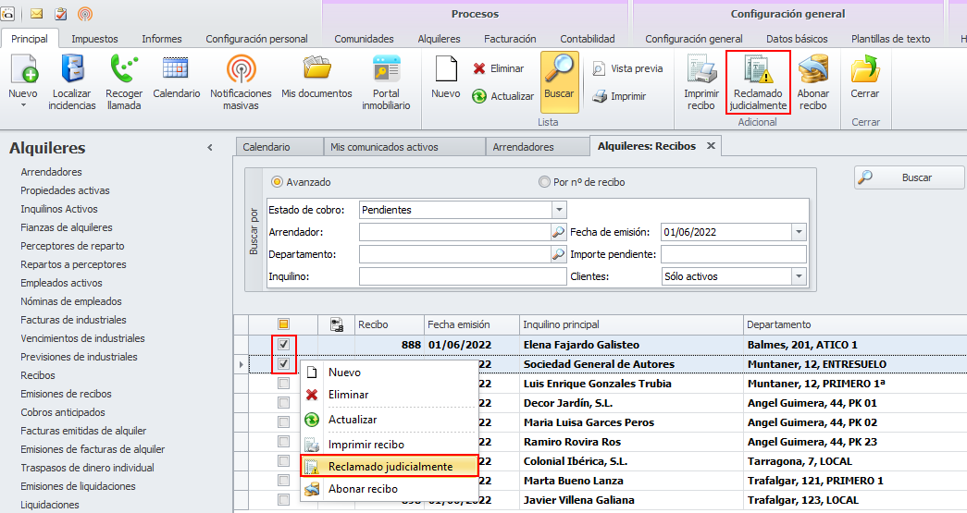
Task: Collapse the Alquileres side panel arrow
Action: tap(210, 148)
